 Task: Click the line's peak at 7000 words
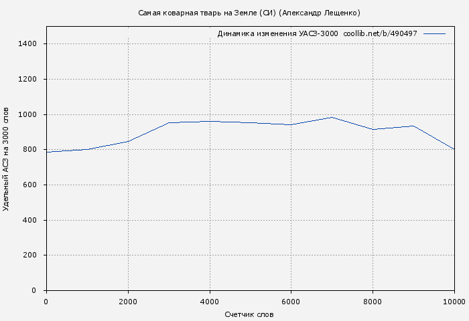point(332,117)
